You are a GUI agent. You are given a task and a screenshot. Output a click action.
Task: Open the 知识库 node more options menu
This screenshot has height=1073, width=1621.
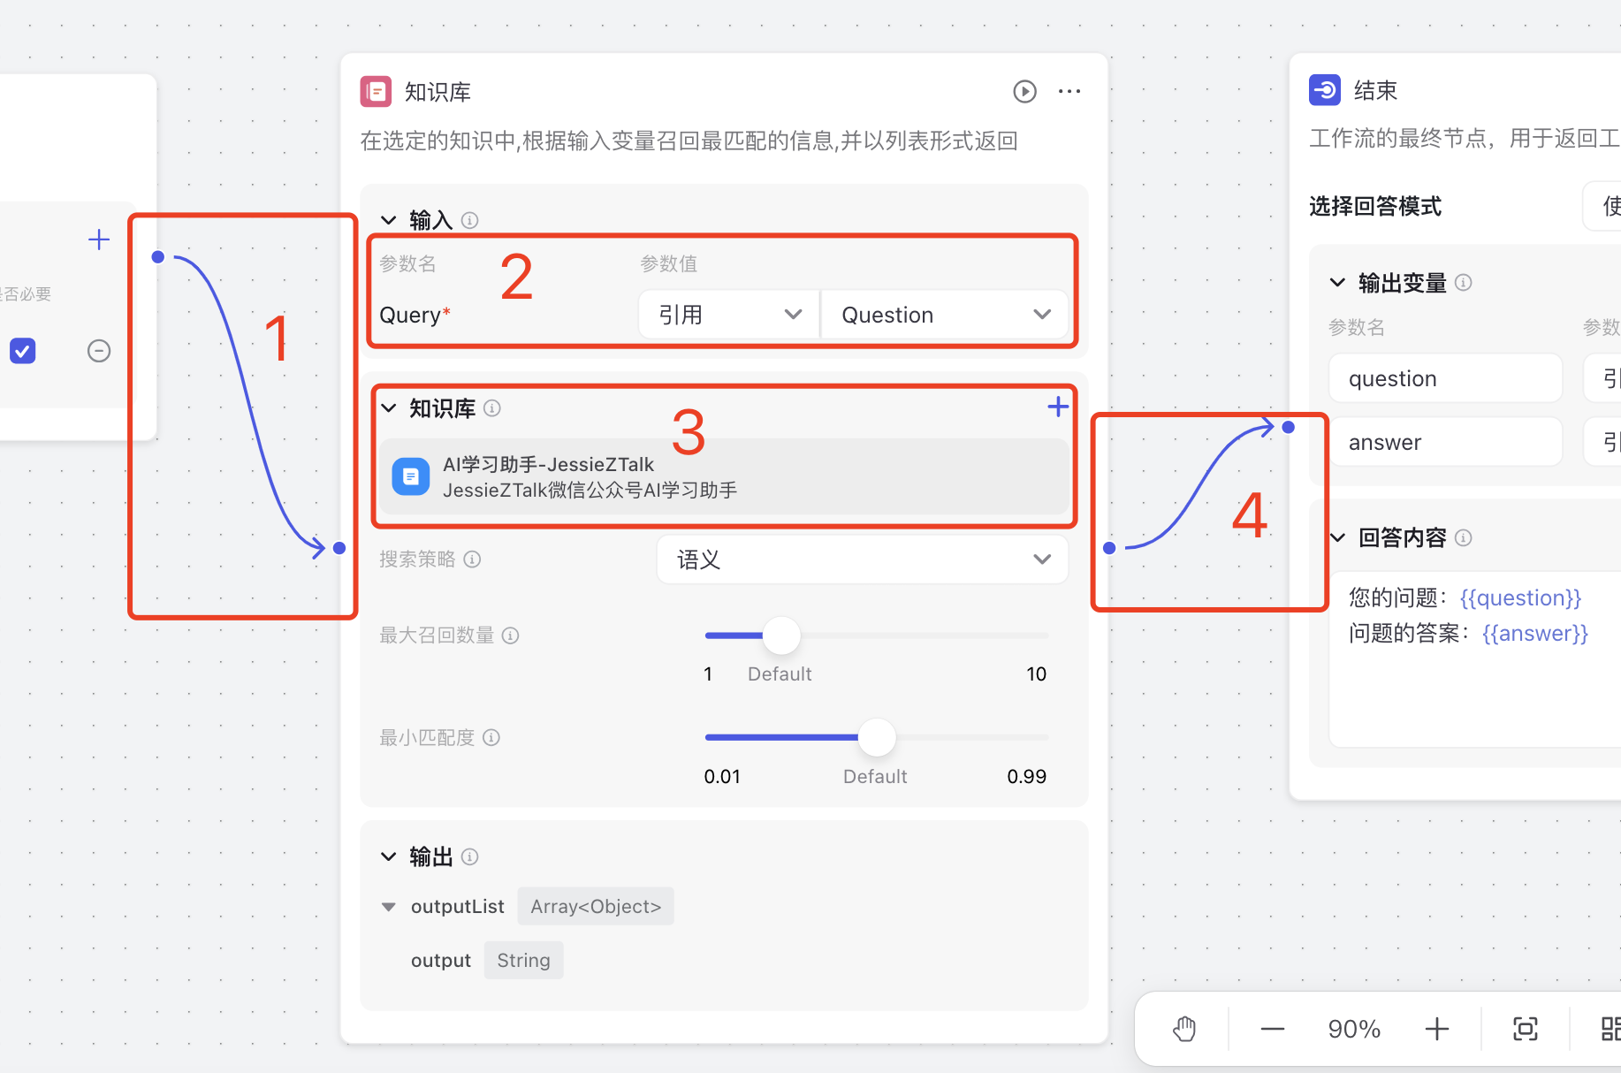1069,92
